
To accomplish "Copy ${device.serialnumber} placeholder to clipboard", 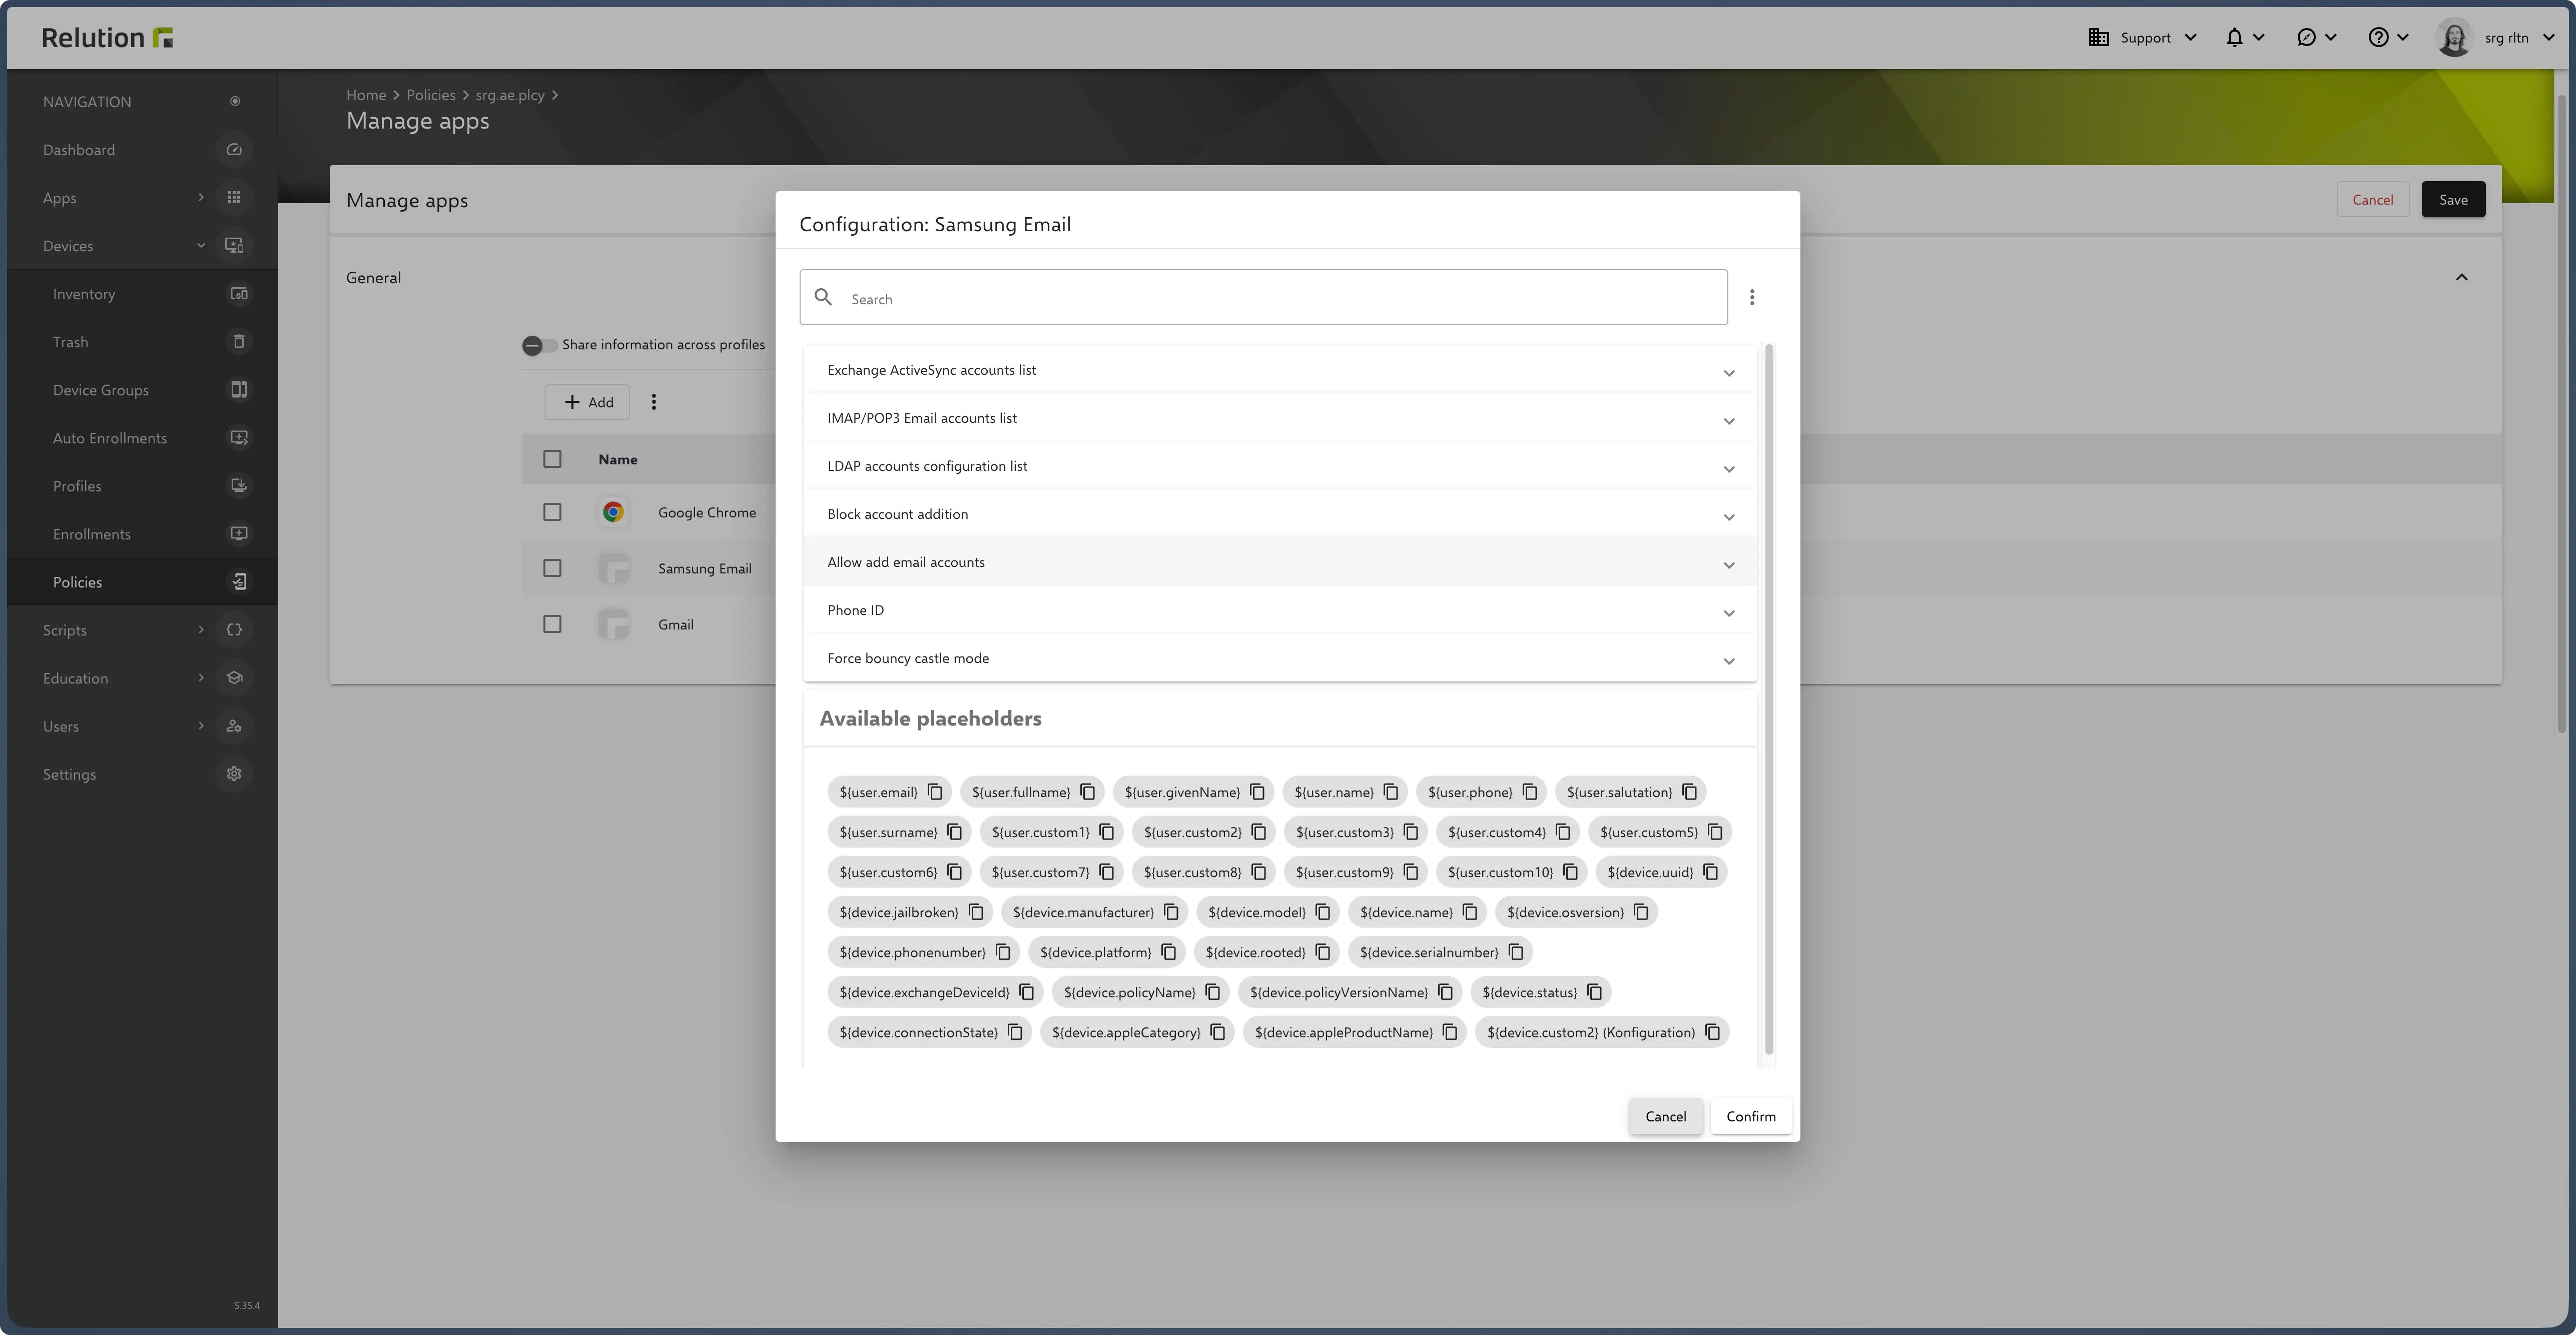I will pos(1516,952).
